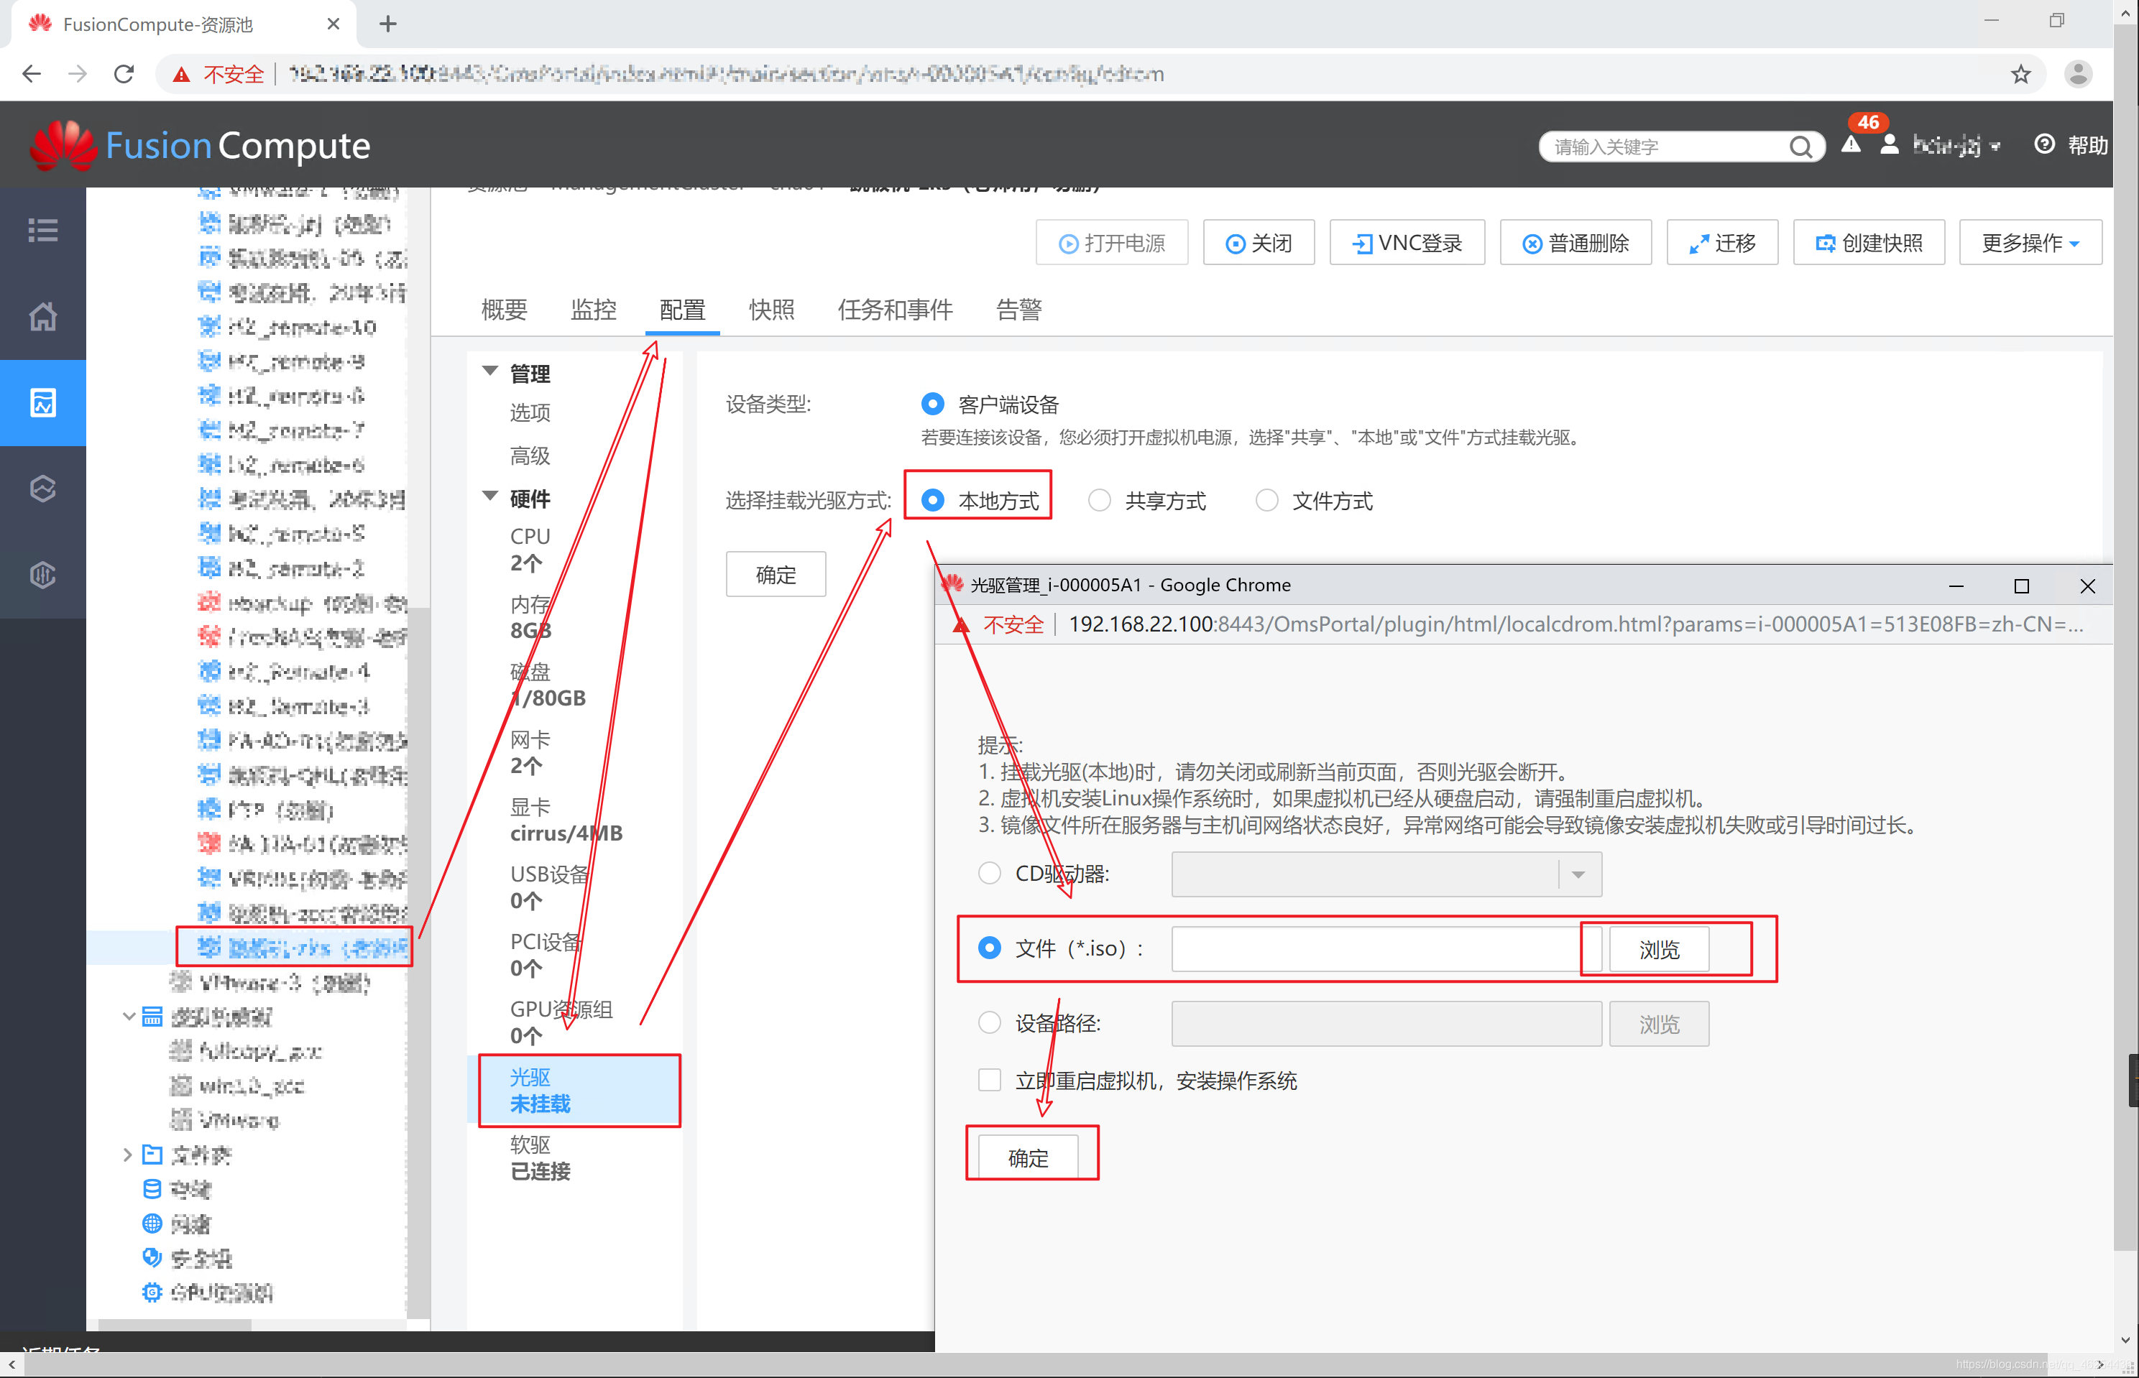The width and height of the screenshot is (2139, 1378).
Task: Click 普通删除 button
Action: point(1575,243)
